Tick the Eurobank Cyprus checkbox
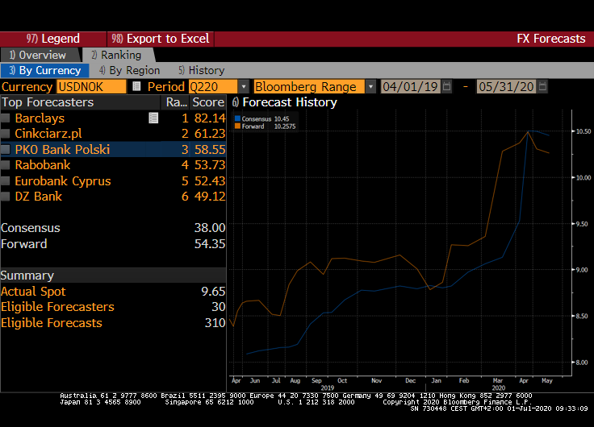The width and height of the screenshot is (594, 427). tap(6, 181)
